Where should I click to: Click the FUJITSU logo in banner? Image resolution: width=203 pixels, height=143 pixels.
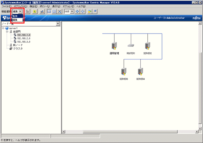coord(196,18)
